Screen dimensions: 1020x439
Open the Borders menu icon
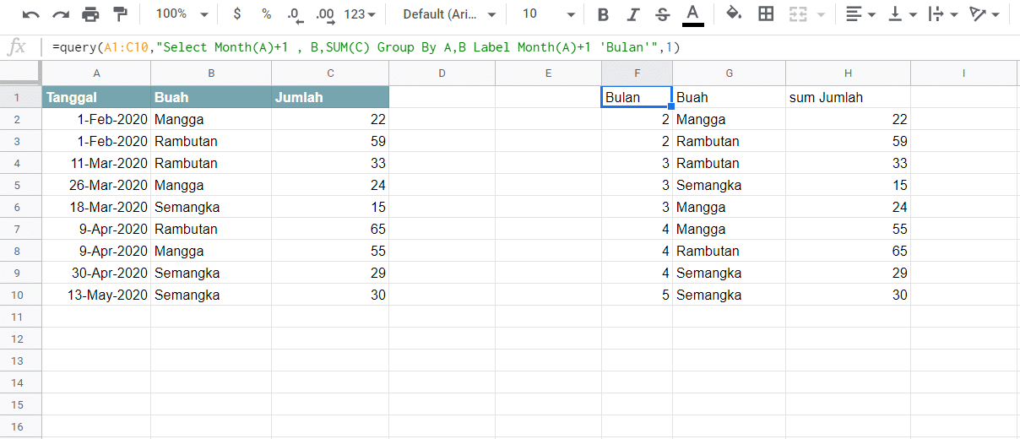coord(766,14)
